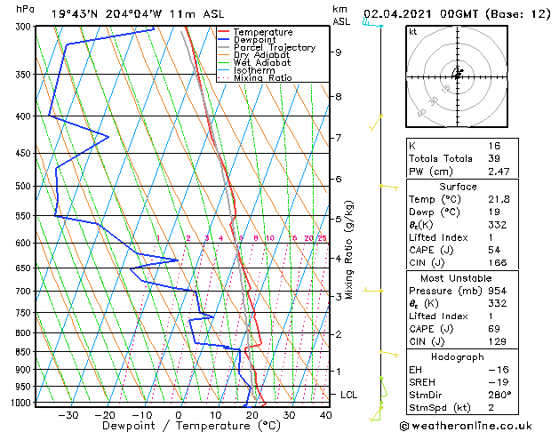This screenshot has width=559, height=432.
Task: Select the Mixing Ratio legend entry
Action: [263, 77]
